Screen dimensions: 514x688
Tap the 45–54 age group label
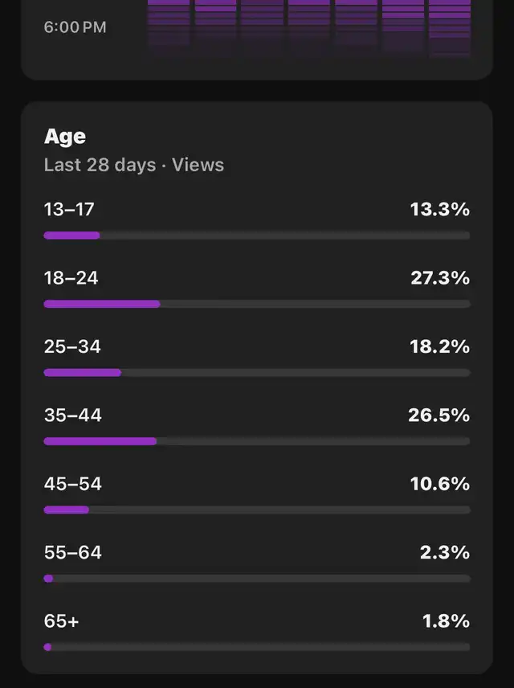click(72, 484)
